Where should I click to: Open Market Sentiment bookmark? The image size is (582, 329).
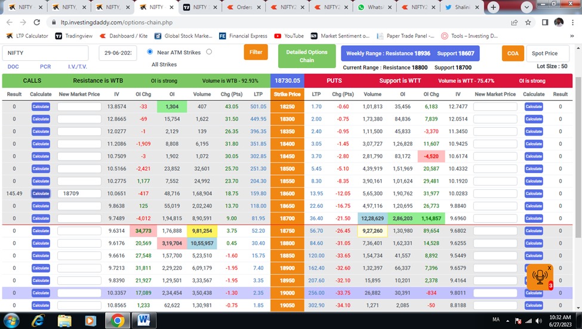(x=340, y=36)
